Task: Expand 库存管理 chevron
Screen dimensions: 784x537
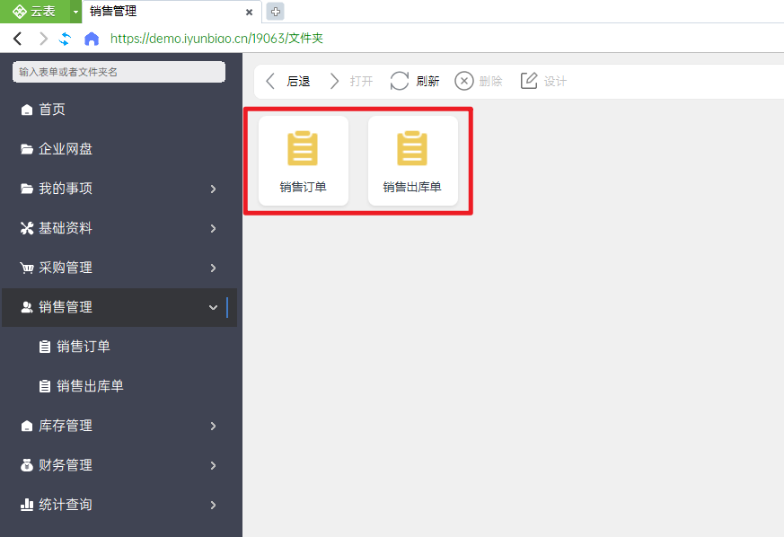Action: (214, 426)
